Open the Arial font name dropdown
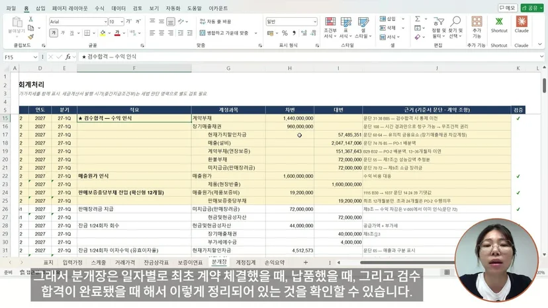 [105, 22]
